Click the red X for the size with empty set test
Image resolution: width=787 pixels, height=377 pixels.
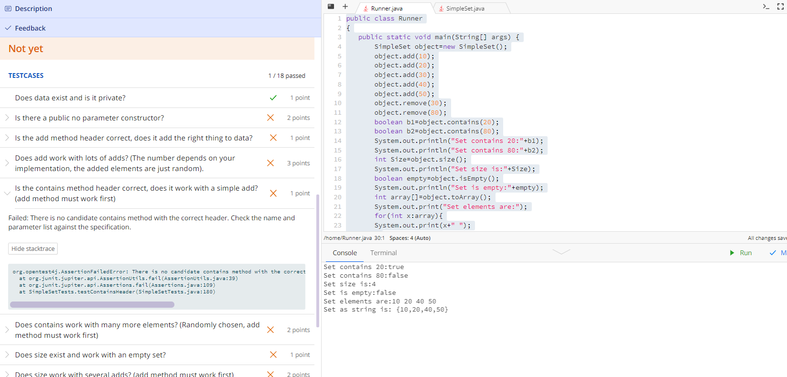273,355
